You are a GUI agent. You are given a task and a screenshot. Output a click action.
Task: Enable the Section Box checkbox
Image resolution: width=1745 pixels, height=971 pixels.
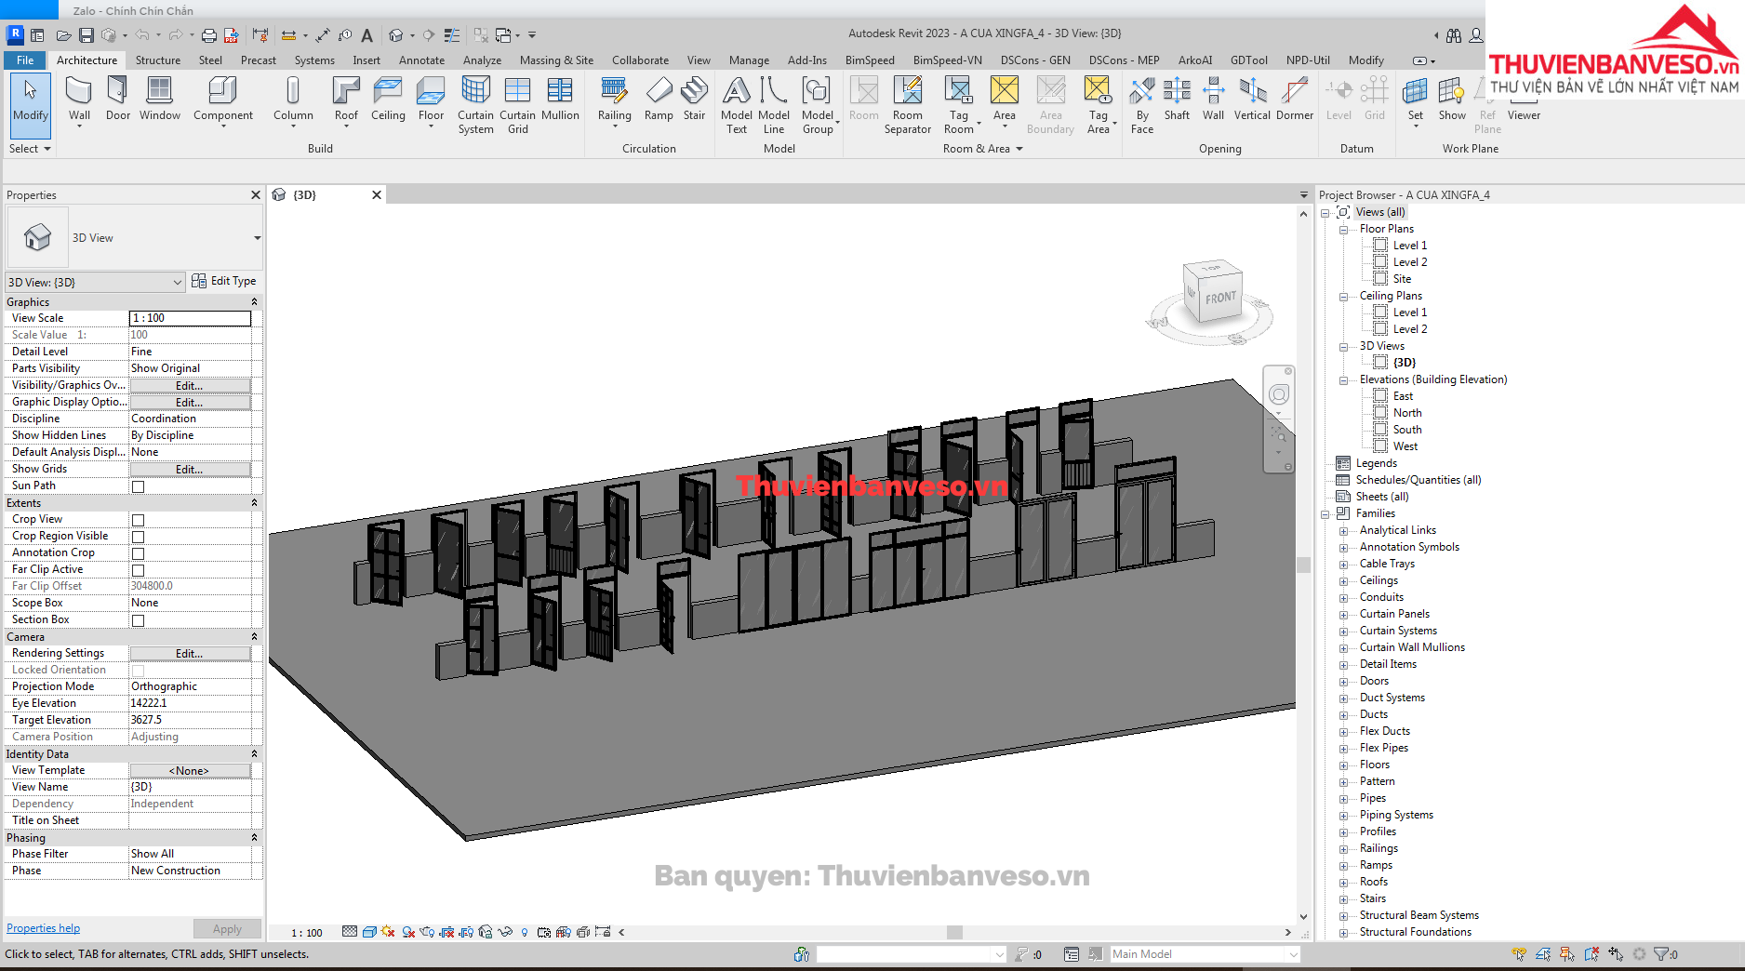tap(138, 620)
